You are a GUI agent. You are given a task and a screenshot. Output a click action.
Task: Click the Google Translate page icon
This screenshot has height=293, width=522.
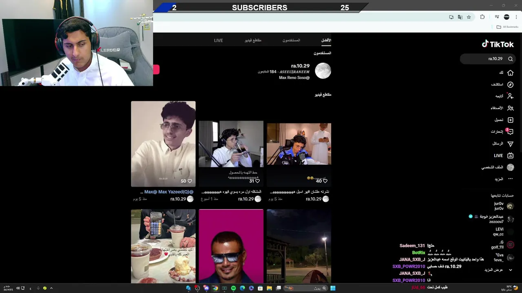point(460,17)
